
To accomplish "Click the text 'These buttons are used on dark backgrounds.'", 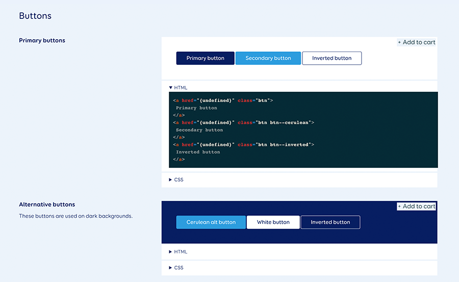I will click(x=76, y=216).
